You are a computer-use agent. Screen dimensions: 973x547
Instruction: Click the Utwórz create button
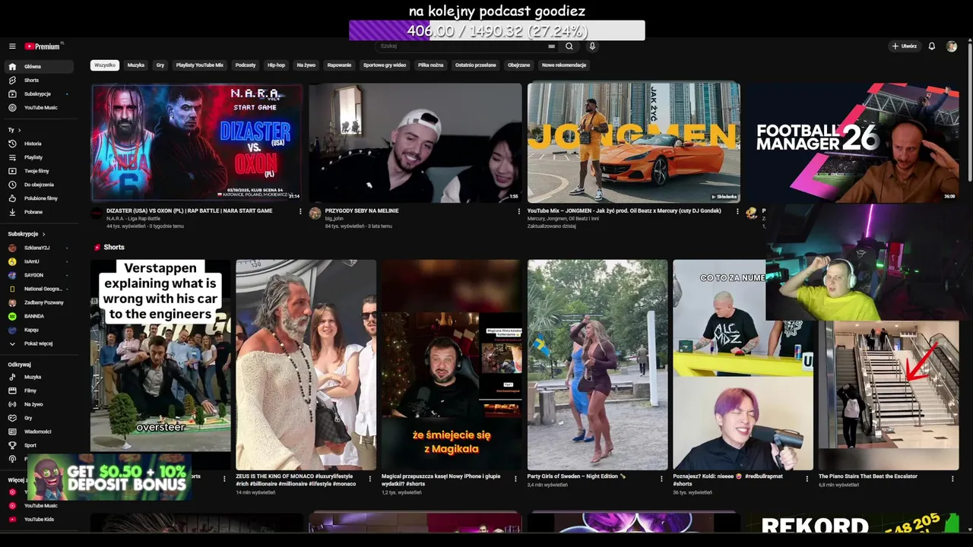pos(905,46)
